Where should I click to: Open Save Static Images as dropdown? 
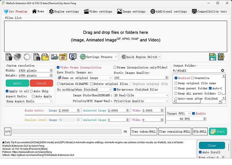pos(84,78)
